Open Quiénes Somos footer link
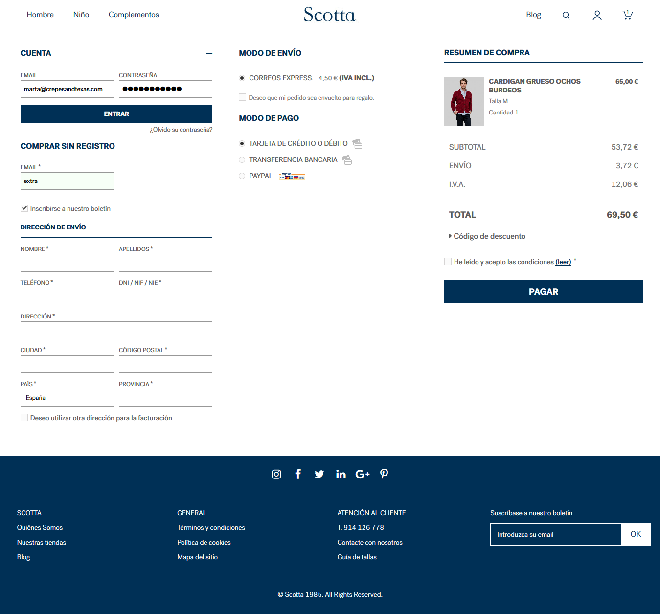660x614 pixels. click(40, 528)
